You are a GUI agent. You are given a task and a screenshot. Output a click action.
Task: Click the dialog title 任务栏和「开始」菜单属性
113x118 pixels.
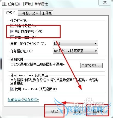point(28,4)
